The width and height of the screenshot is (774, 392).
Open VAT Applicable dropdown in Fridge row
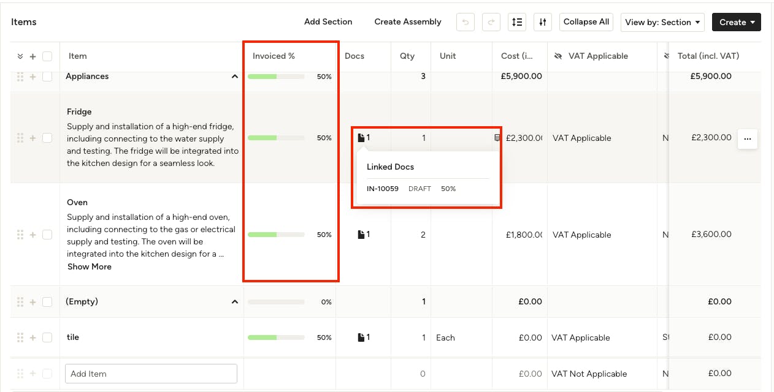(581, 138)
